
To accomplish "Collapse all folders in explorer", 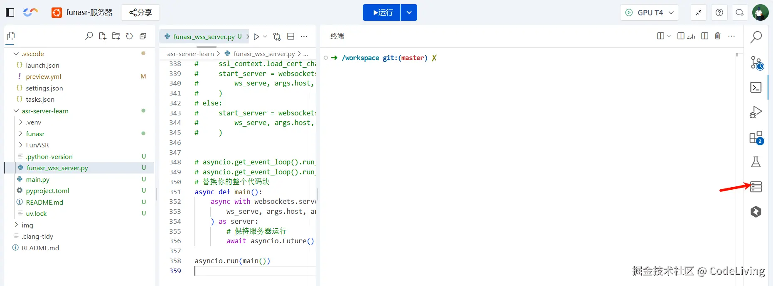I will [x=143, y=36].
